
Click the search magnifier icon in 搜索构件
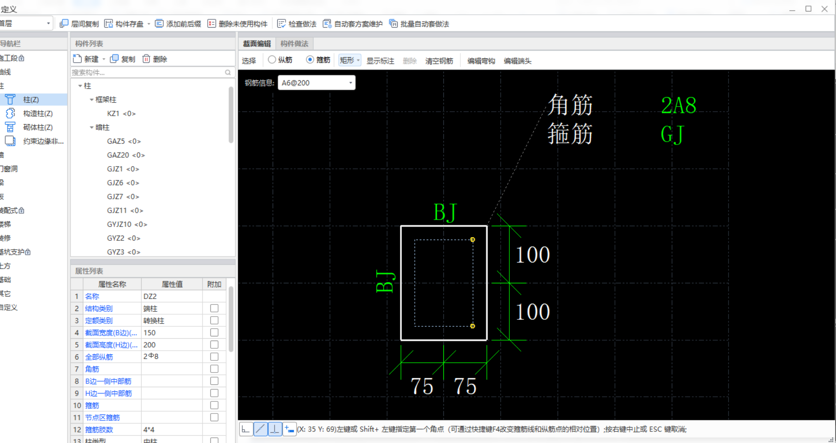[228, 72]
